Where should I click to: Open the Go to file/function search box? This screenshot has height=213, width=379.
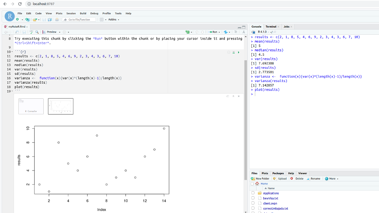(79, 19)
